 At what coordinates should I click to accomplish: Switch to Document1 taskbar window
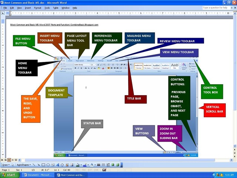38,175
